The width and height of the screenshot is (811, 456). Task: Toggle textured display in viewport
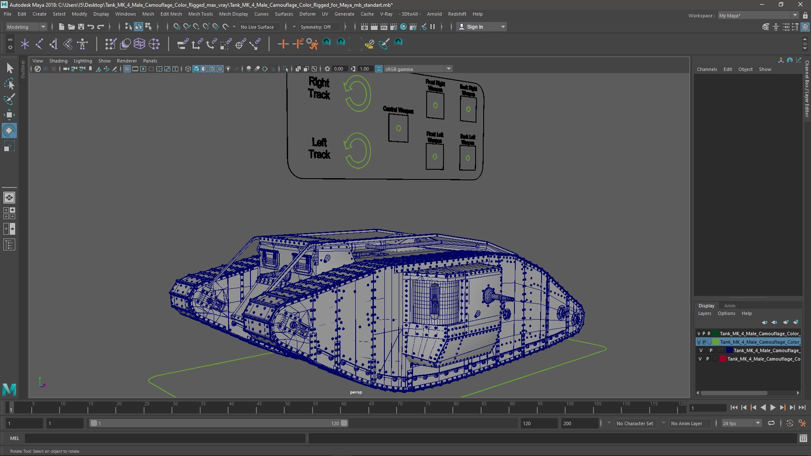coord(220,69)
